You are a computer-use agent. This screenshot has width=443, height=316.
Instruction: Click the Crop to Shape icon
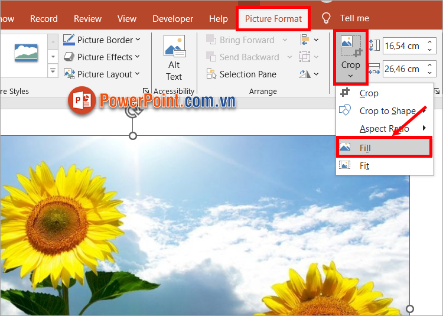tap(345, 110)
